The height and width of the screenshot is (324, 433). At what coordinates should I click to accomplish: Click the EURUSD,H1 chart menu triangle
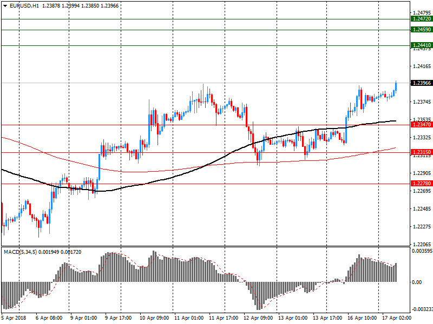[x=5, y=5]
